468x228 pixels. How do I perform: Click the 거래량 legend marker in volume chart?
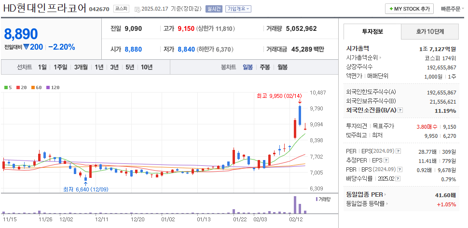point(317,199)
